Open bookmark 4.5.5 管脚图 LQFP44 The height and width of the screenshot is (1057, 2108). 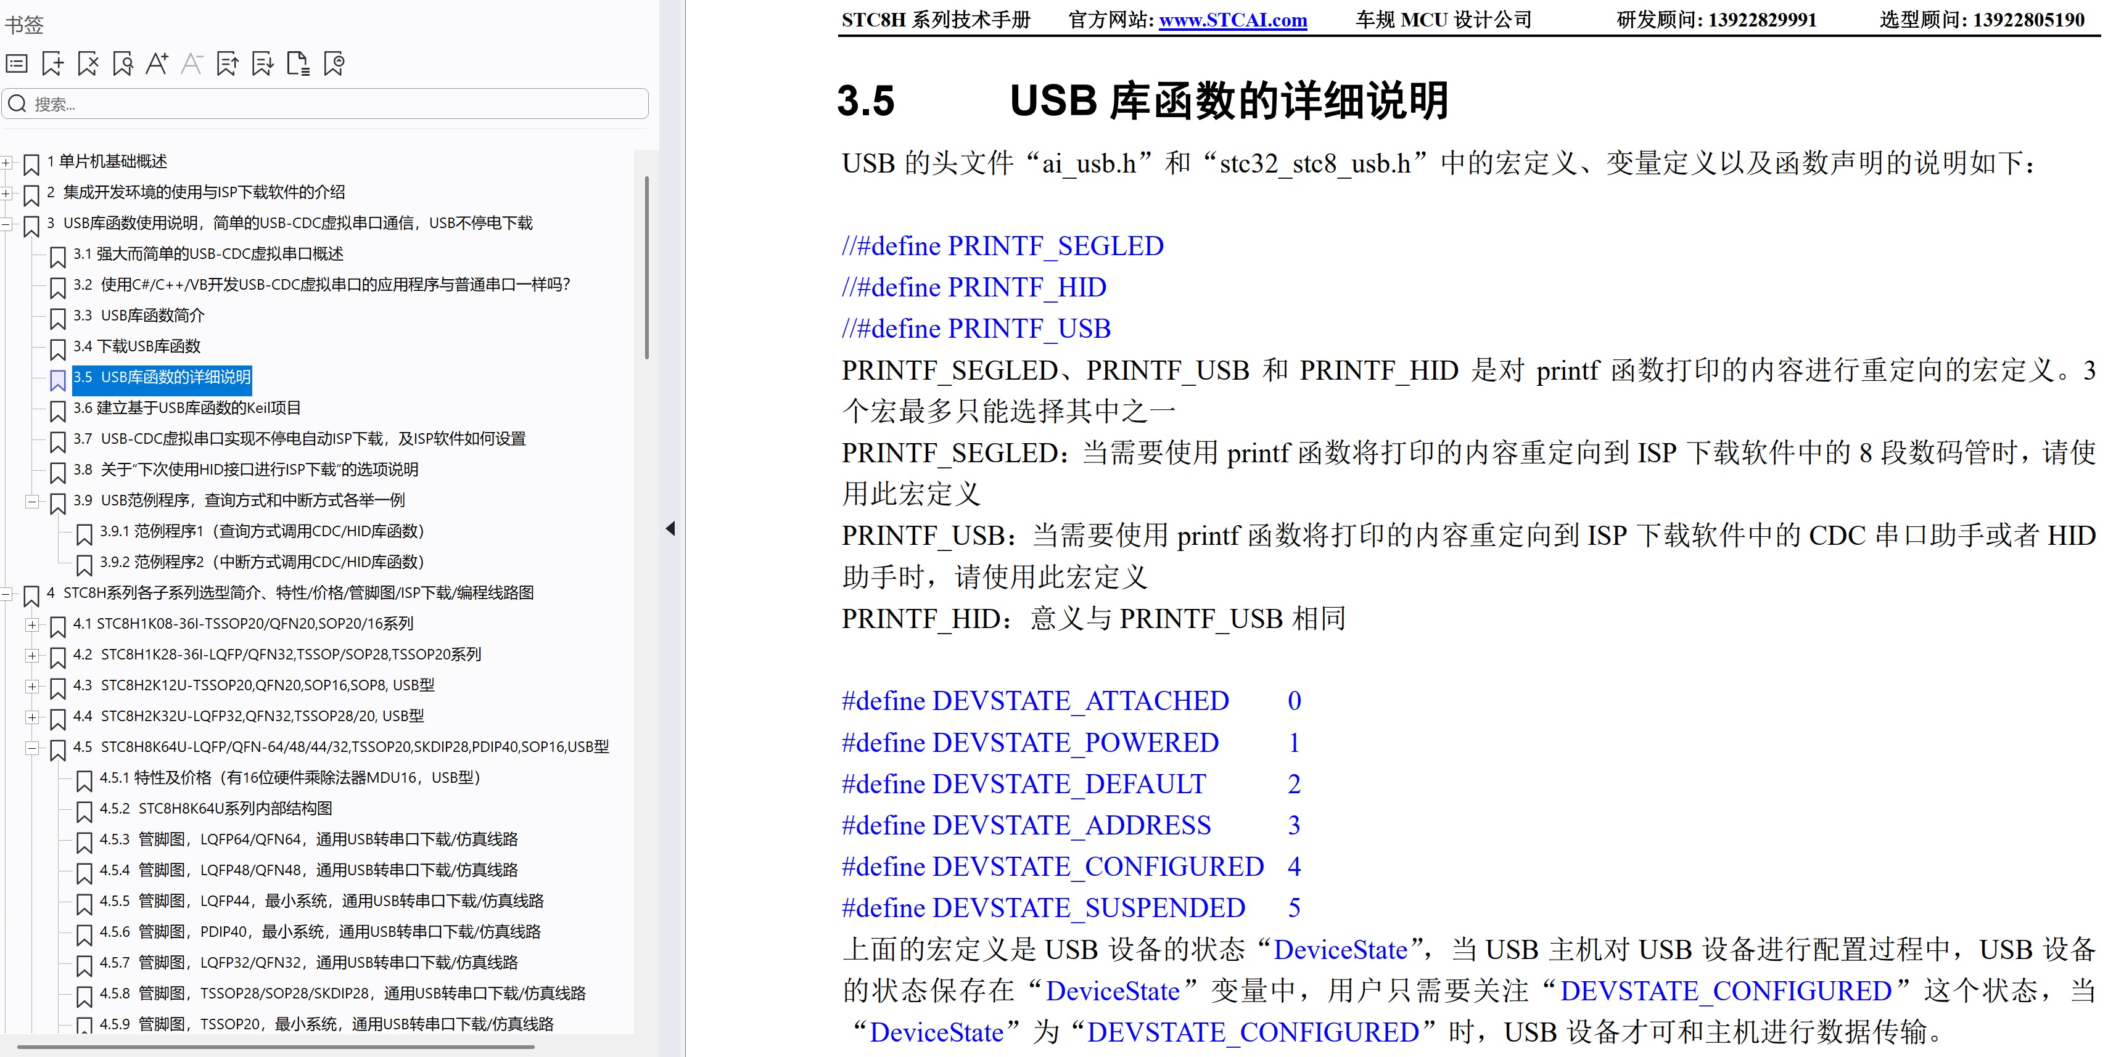(x=321, y=901)
